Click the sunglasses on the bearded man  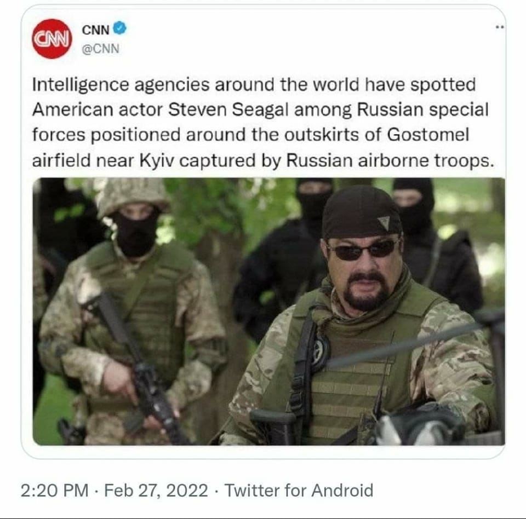click(x=362, y=249)
